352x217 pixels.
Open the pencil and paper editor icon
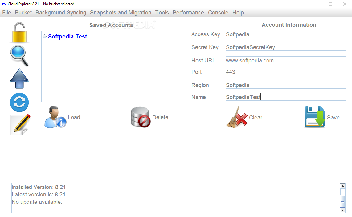coord(20,125)
